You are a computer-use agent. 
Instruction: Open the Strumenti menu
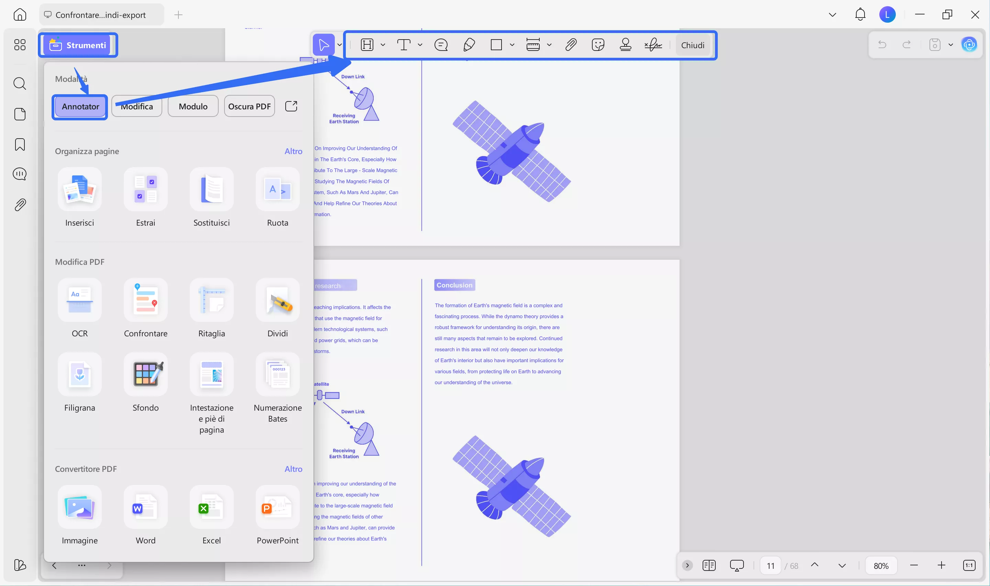[x=78, y=45]
